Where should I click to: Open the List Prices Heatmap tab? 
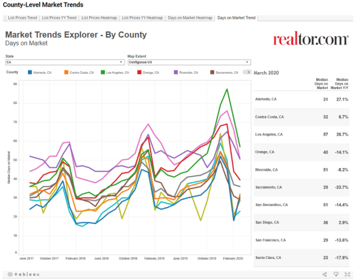[x=99, y=18]
